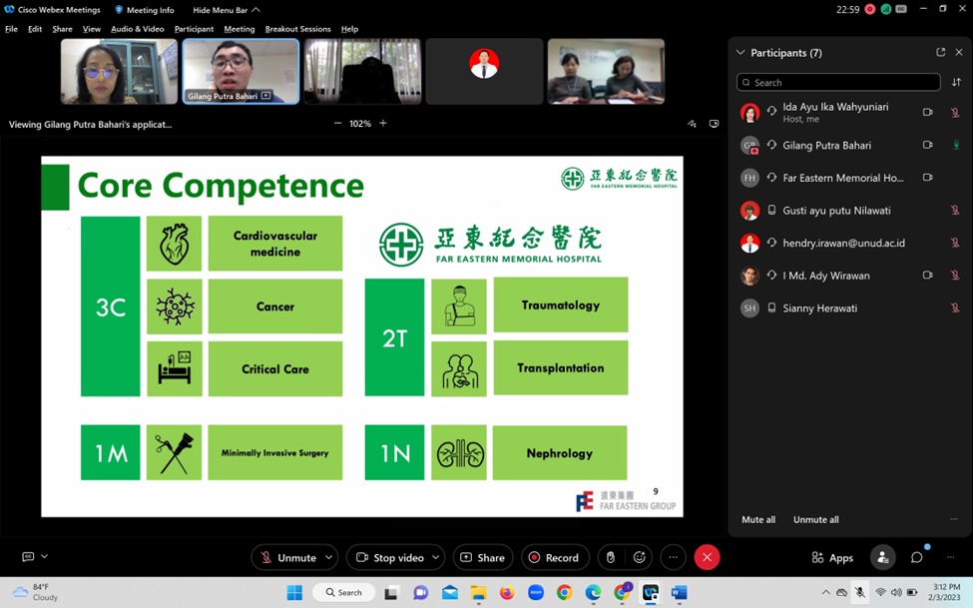Unmute Sianny Herawati
Image resolution: width=973 pixels, height=608 pixels.
955,307
